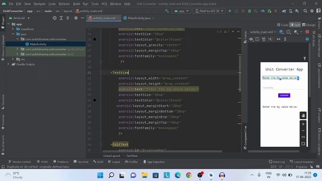Select MainActivity in the project tree

pos(38,44)
